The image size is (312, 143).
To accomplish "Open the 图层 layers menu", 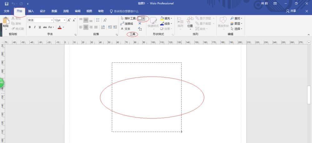I will (236, 24).
